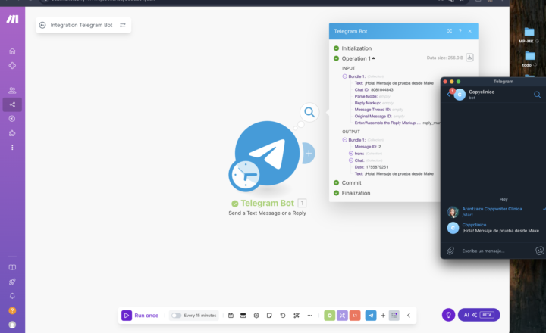Click Telegram favorite icon in toolbar
The width and height of the screenshot is (546, 333).
click(x=371, y=316)
